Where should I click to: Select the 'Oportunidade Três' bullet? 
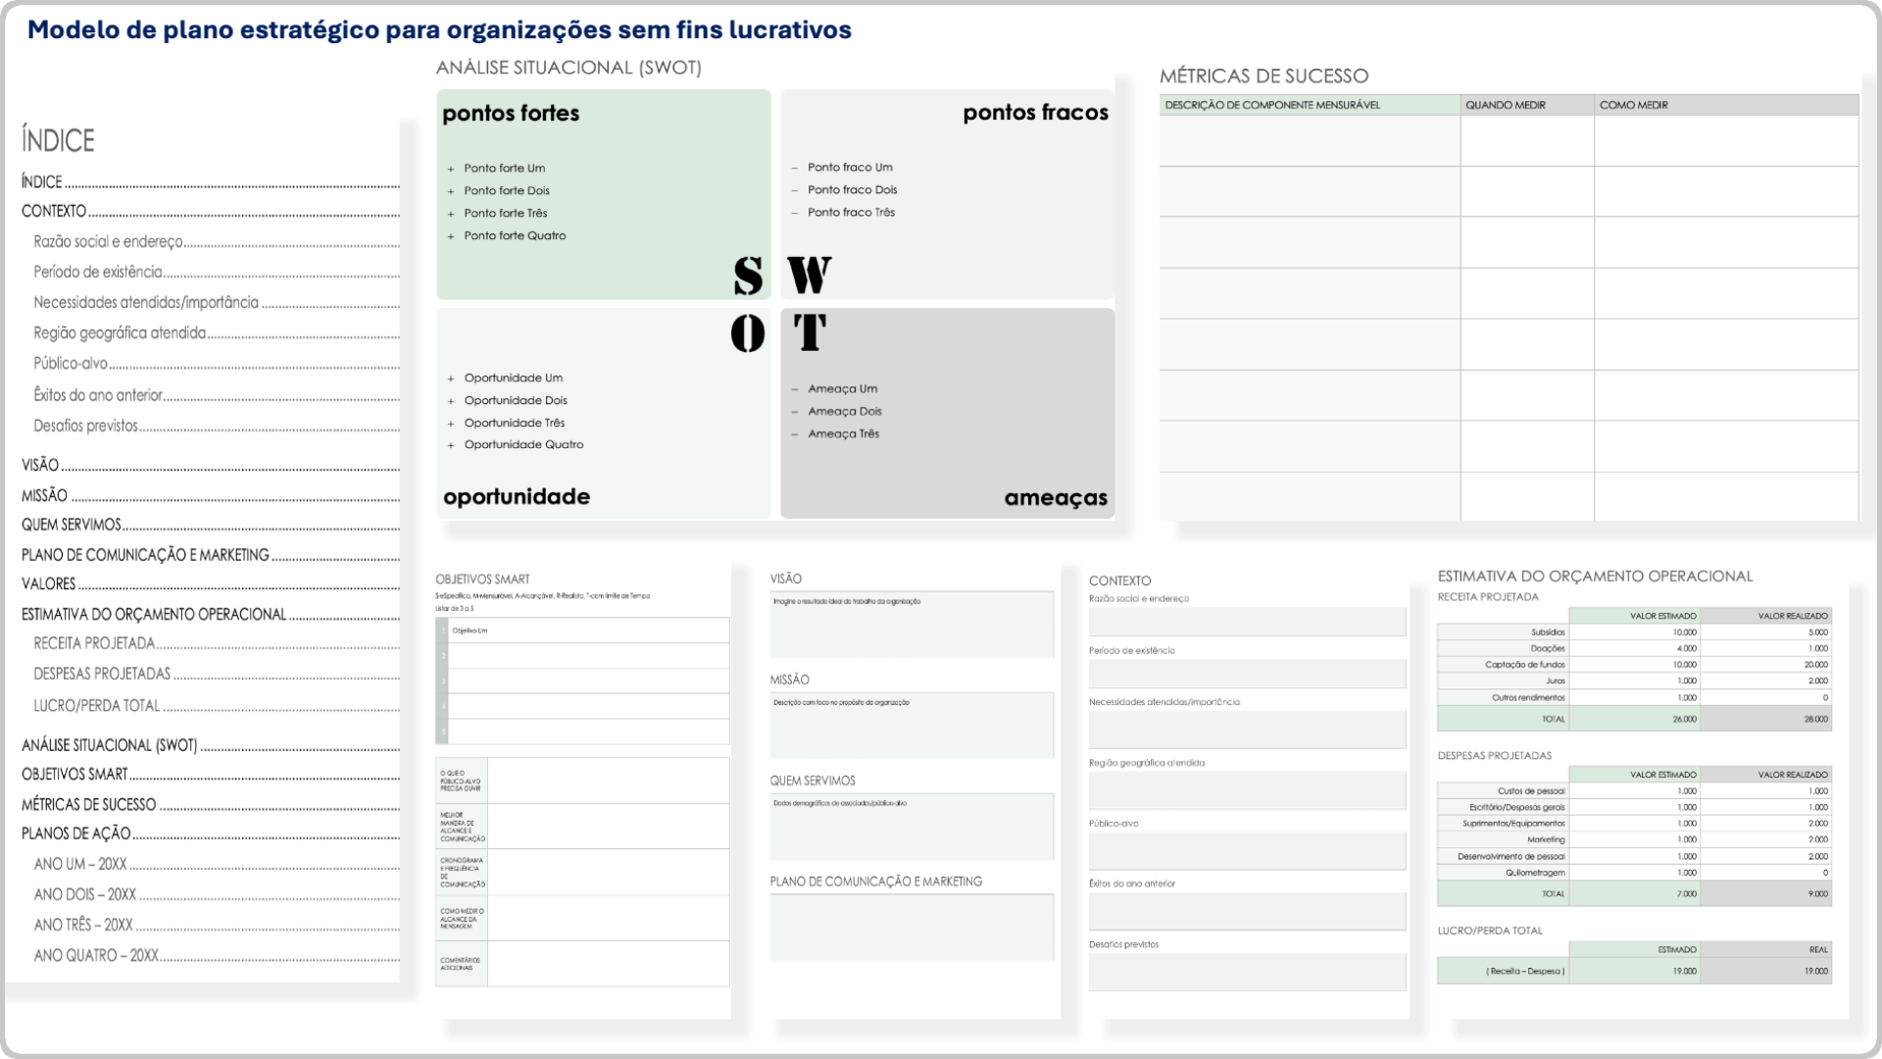pyautogui.click(x=515, y=423)
